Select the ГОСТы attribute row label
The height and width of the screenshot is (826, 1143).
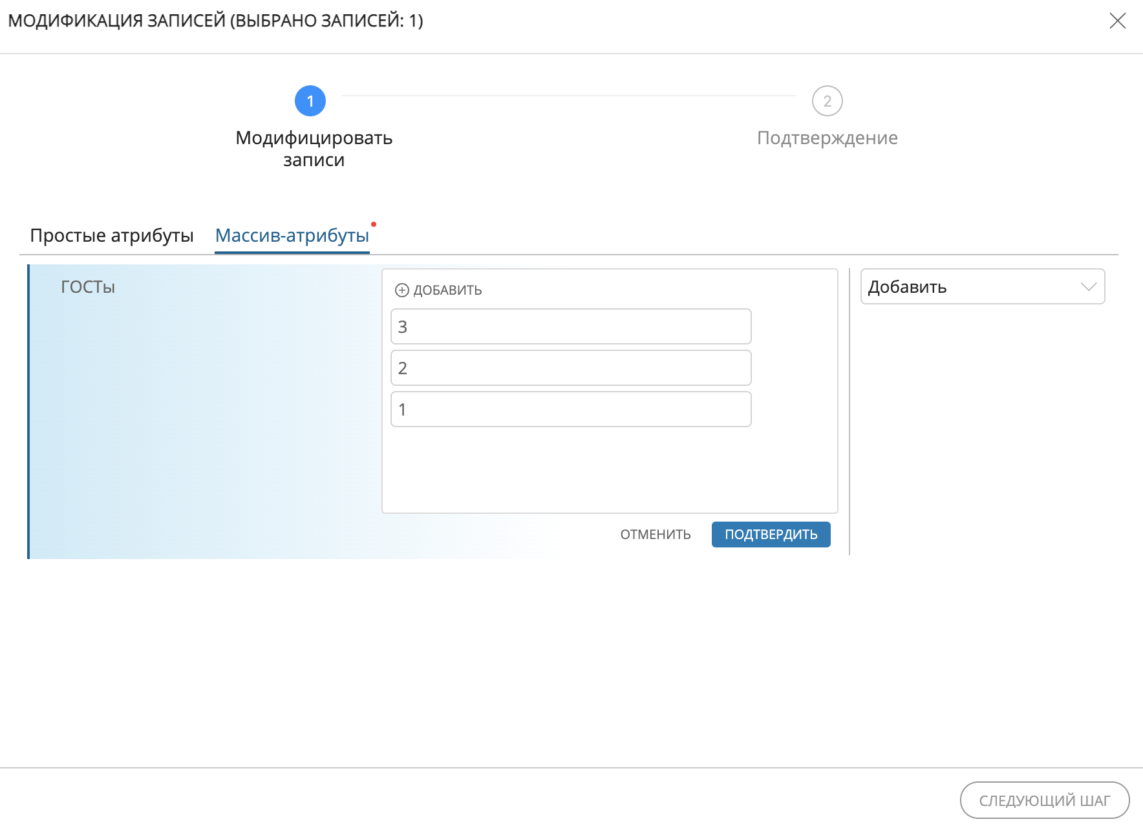pos(88,287)
